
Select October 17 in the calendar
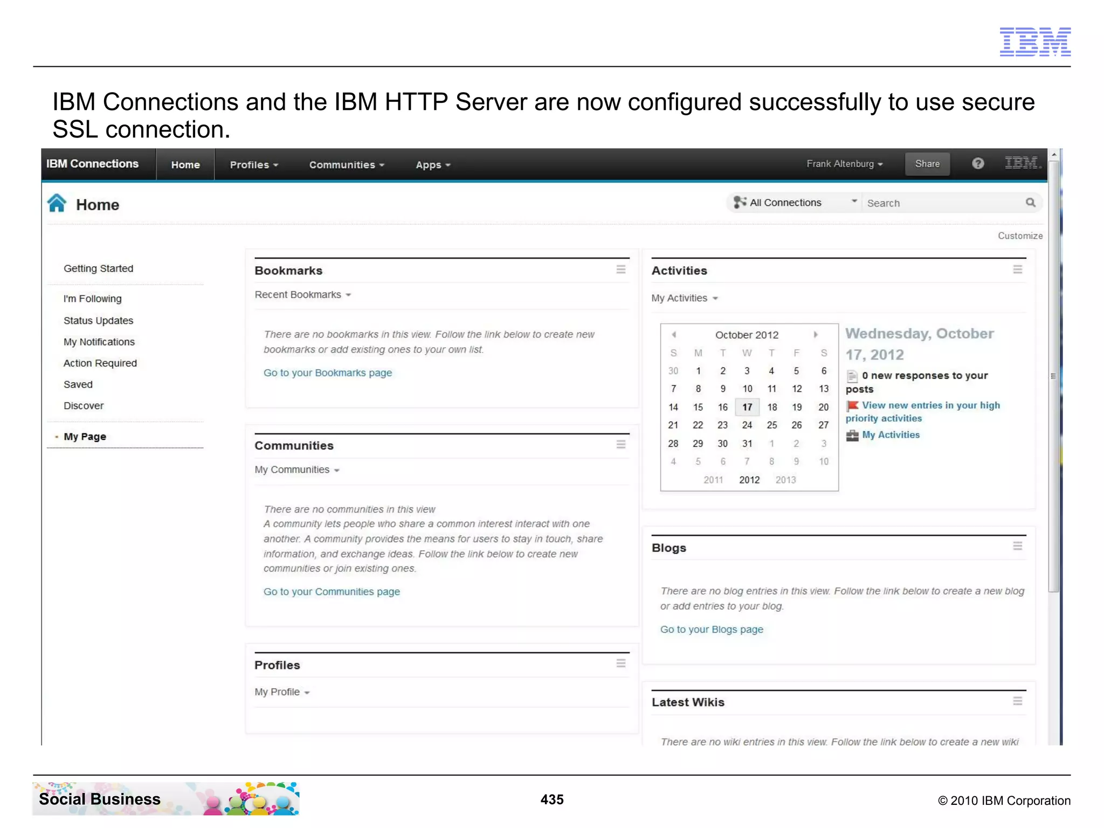[x=747, y=408]
